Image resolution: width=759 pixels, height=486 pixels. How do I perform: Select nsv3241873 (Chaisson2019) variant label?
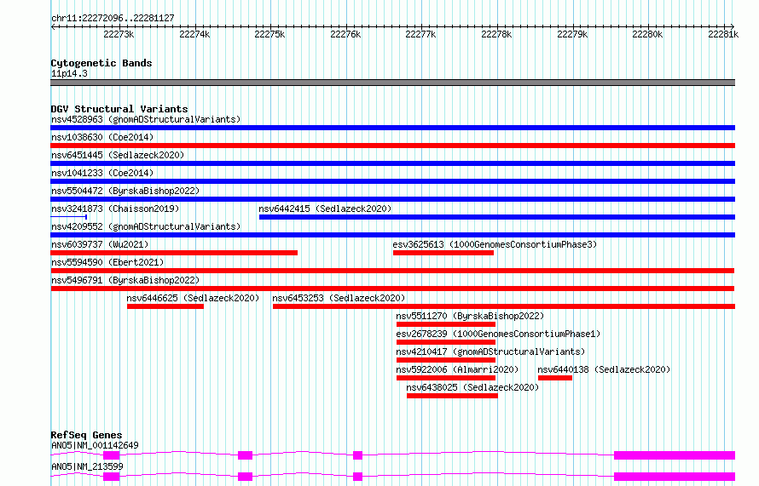point(115,209)
